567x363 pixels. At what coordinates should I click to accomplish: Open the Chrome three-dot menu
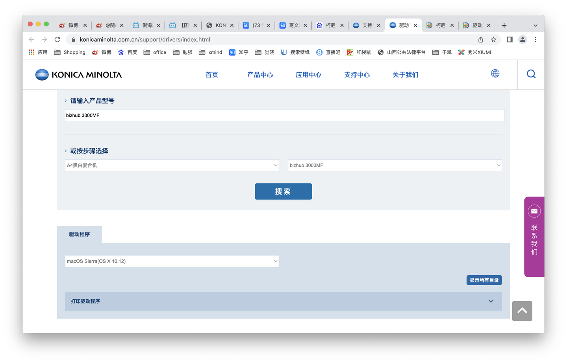click(535, 39)
